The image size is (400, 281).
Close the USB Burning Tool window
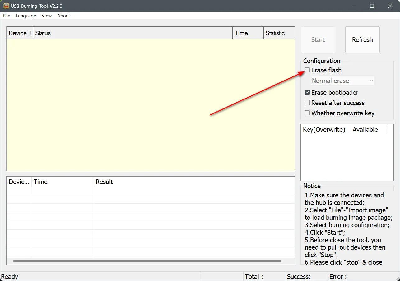pos(390,6)
